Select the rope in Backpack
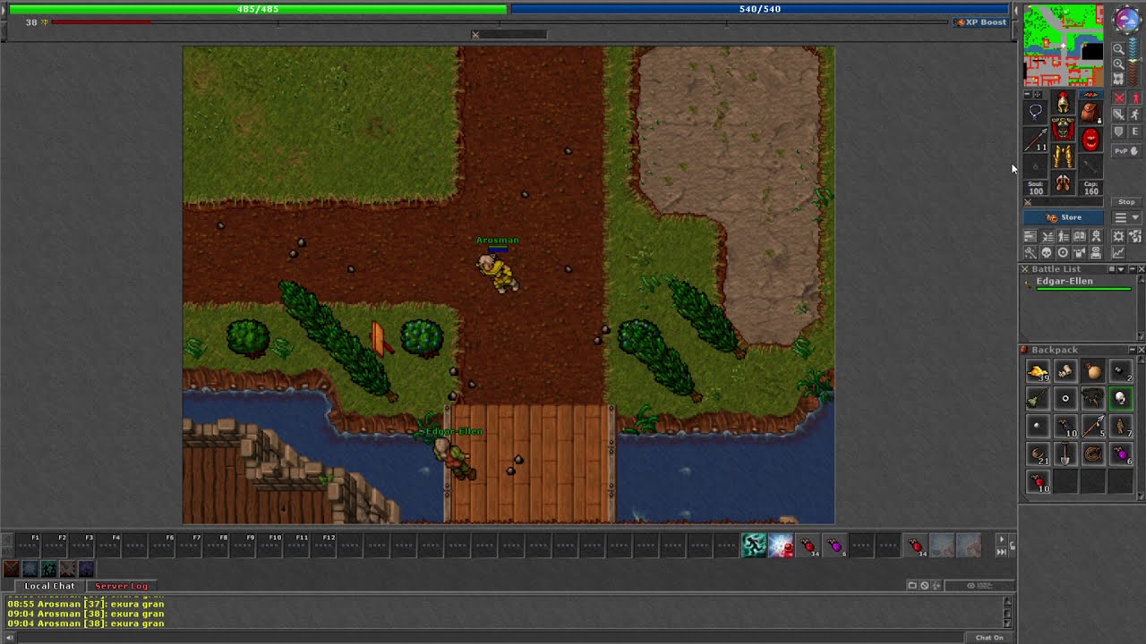Screen dimensions: 1146x644 coord(1093,453)
